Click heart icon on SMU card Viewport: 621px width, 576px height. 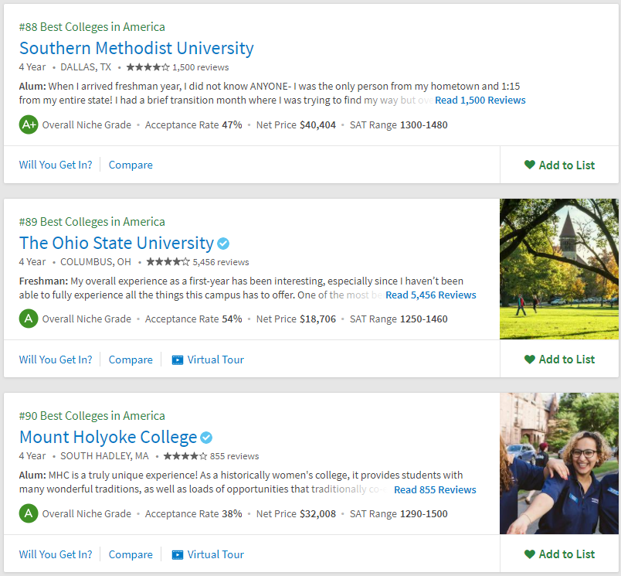pyautogui.click(x=530, y=165)
